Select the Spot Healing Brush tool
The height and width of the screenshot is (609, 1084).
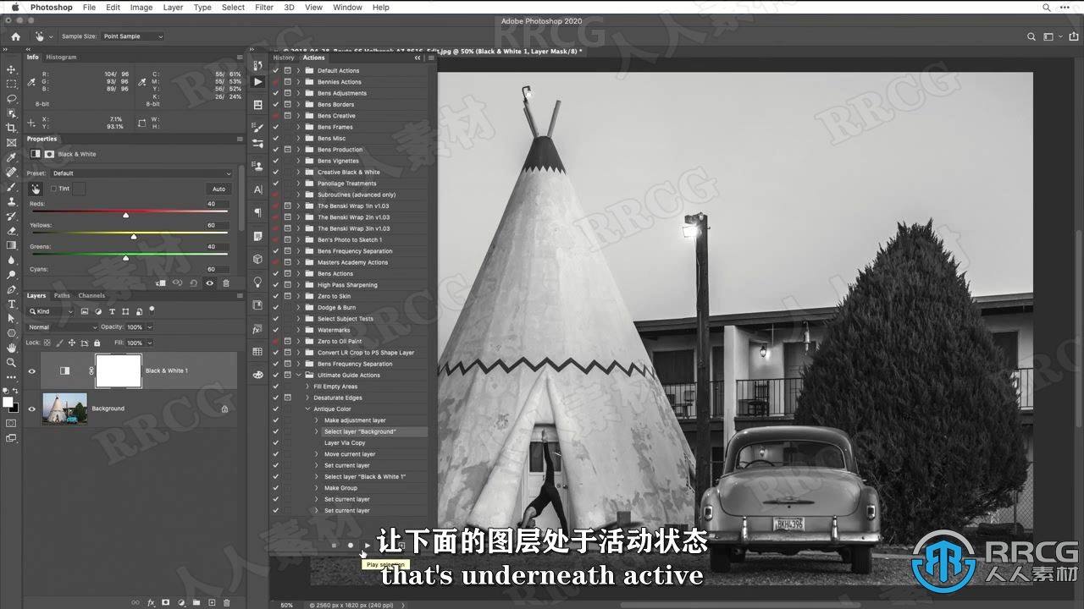(x=11, y=172)
